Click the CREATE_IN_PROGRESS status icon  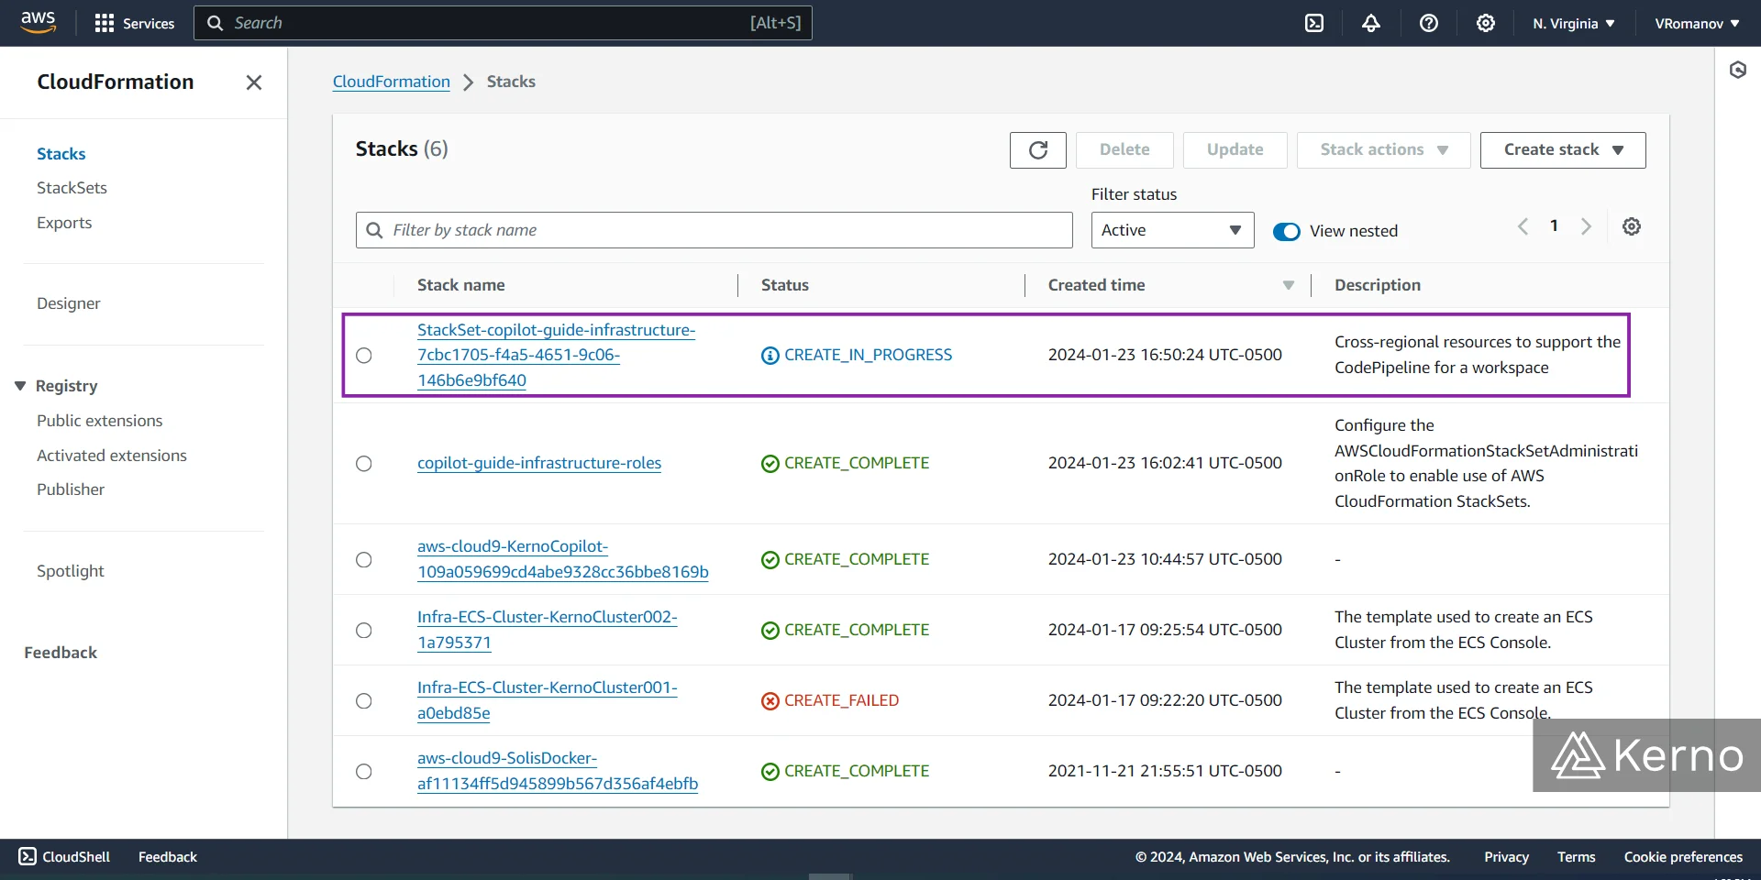770,356
